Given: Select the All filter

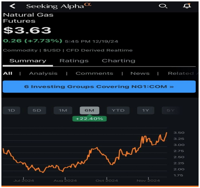Looking at the screenshot, I should click(8, 73).
